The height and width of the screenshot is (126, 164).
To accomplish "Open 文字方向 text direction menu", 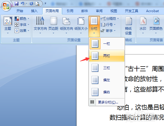I will click(40, 25).
